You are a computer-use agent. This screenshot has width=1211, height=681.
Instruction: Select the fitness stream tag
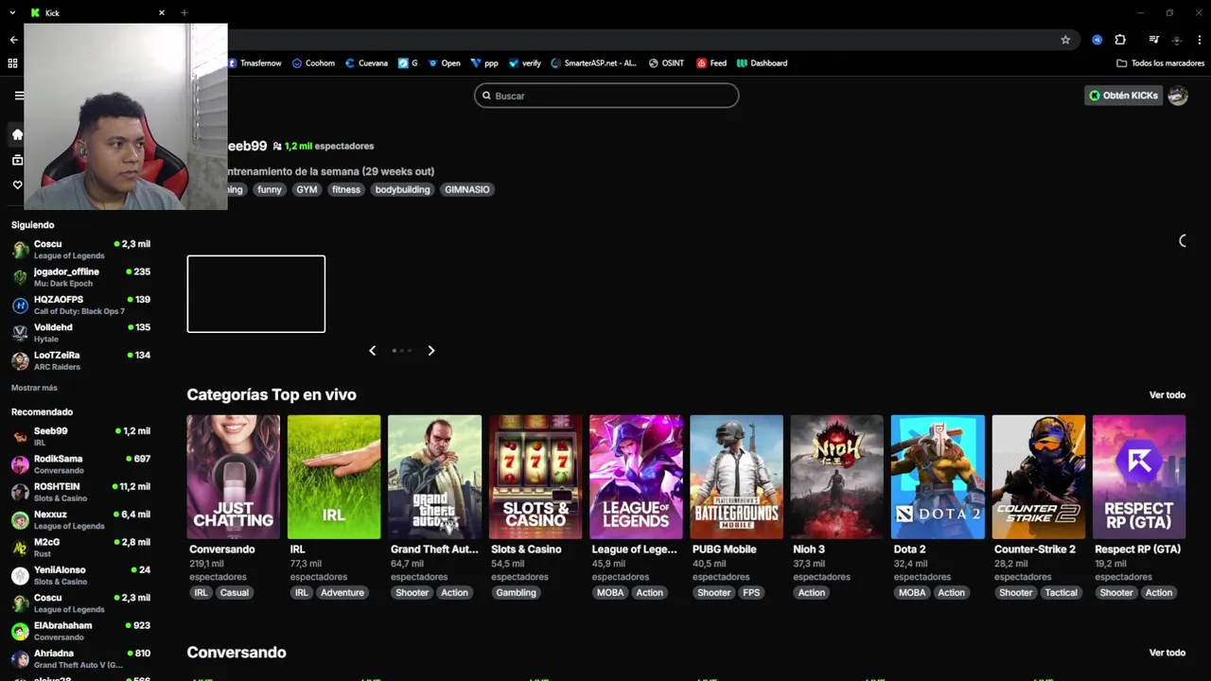[346, 189]
